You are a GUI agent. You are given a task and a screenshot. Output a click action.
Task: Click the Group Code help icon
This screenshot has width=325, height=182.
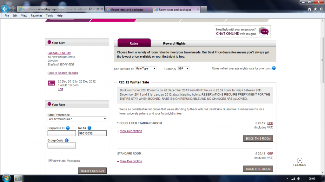(x=67, y=140)
